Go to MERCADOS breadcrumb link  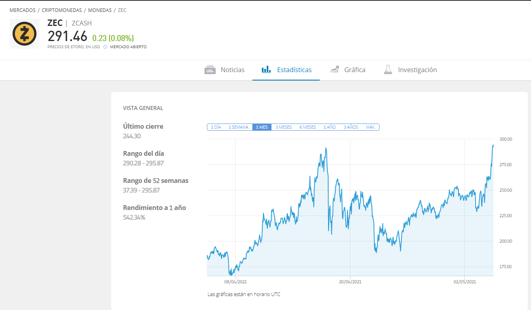tap(22, 10)
